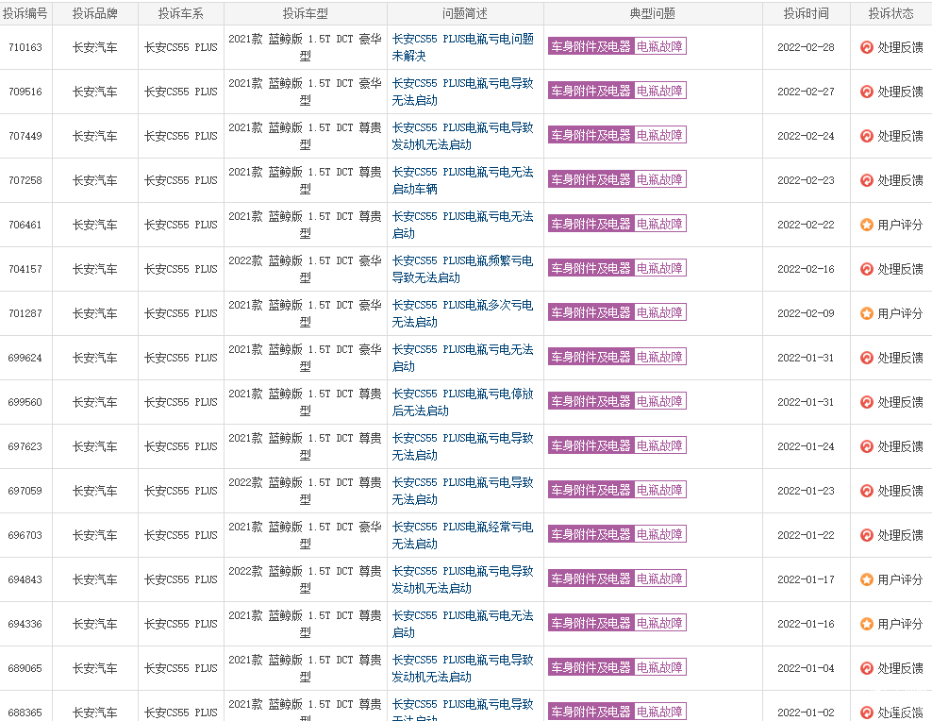Click 车身附件及电器 tag in row 707449
The image size is (932, 721).
coord(591,135)
